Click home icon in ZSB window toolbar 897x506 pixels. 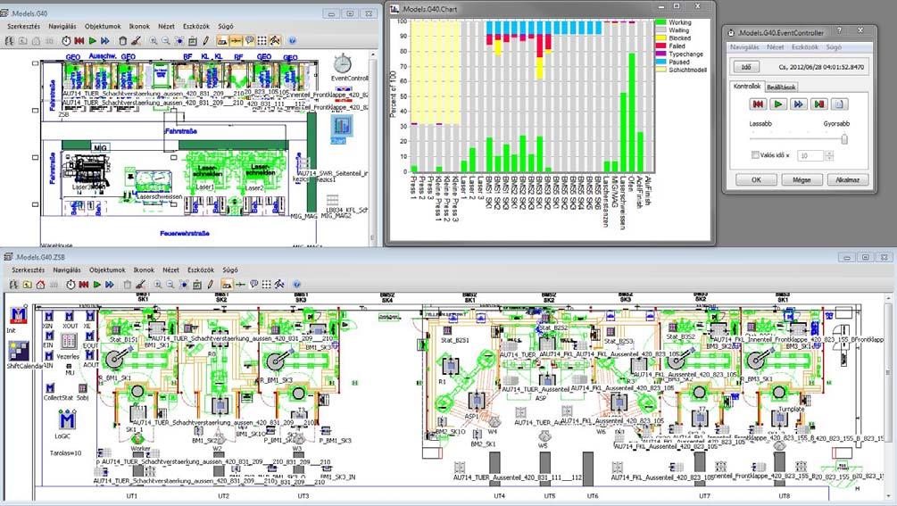point(40,285)
